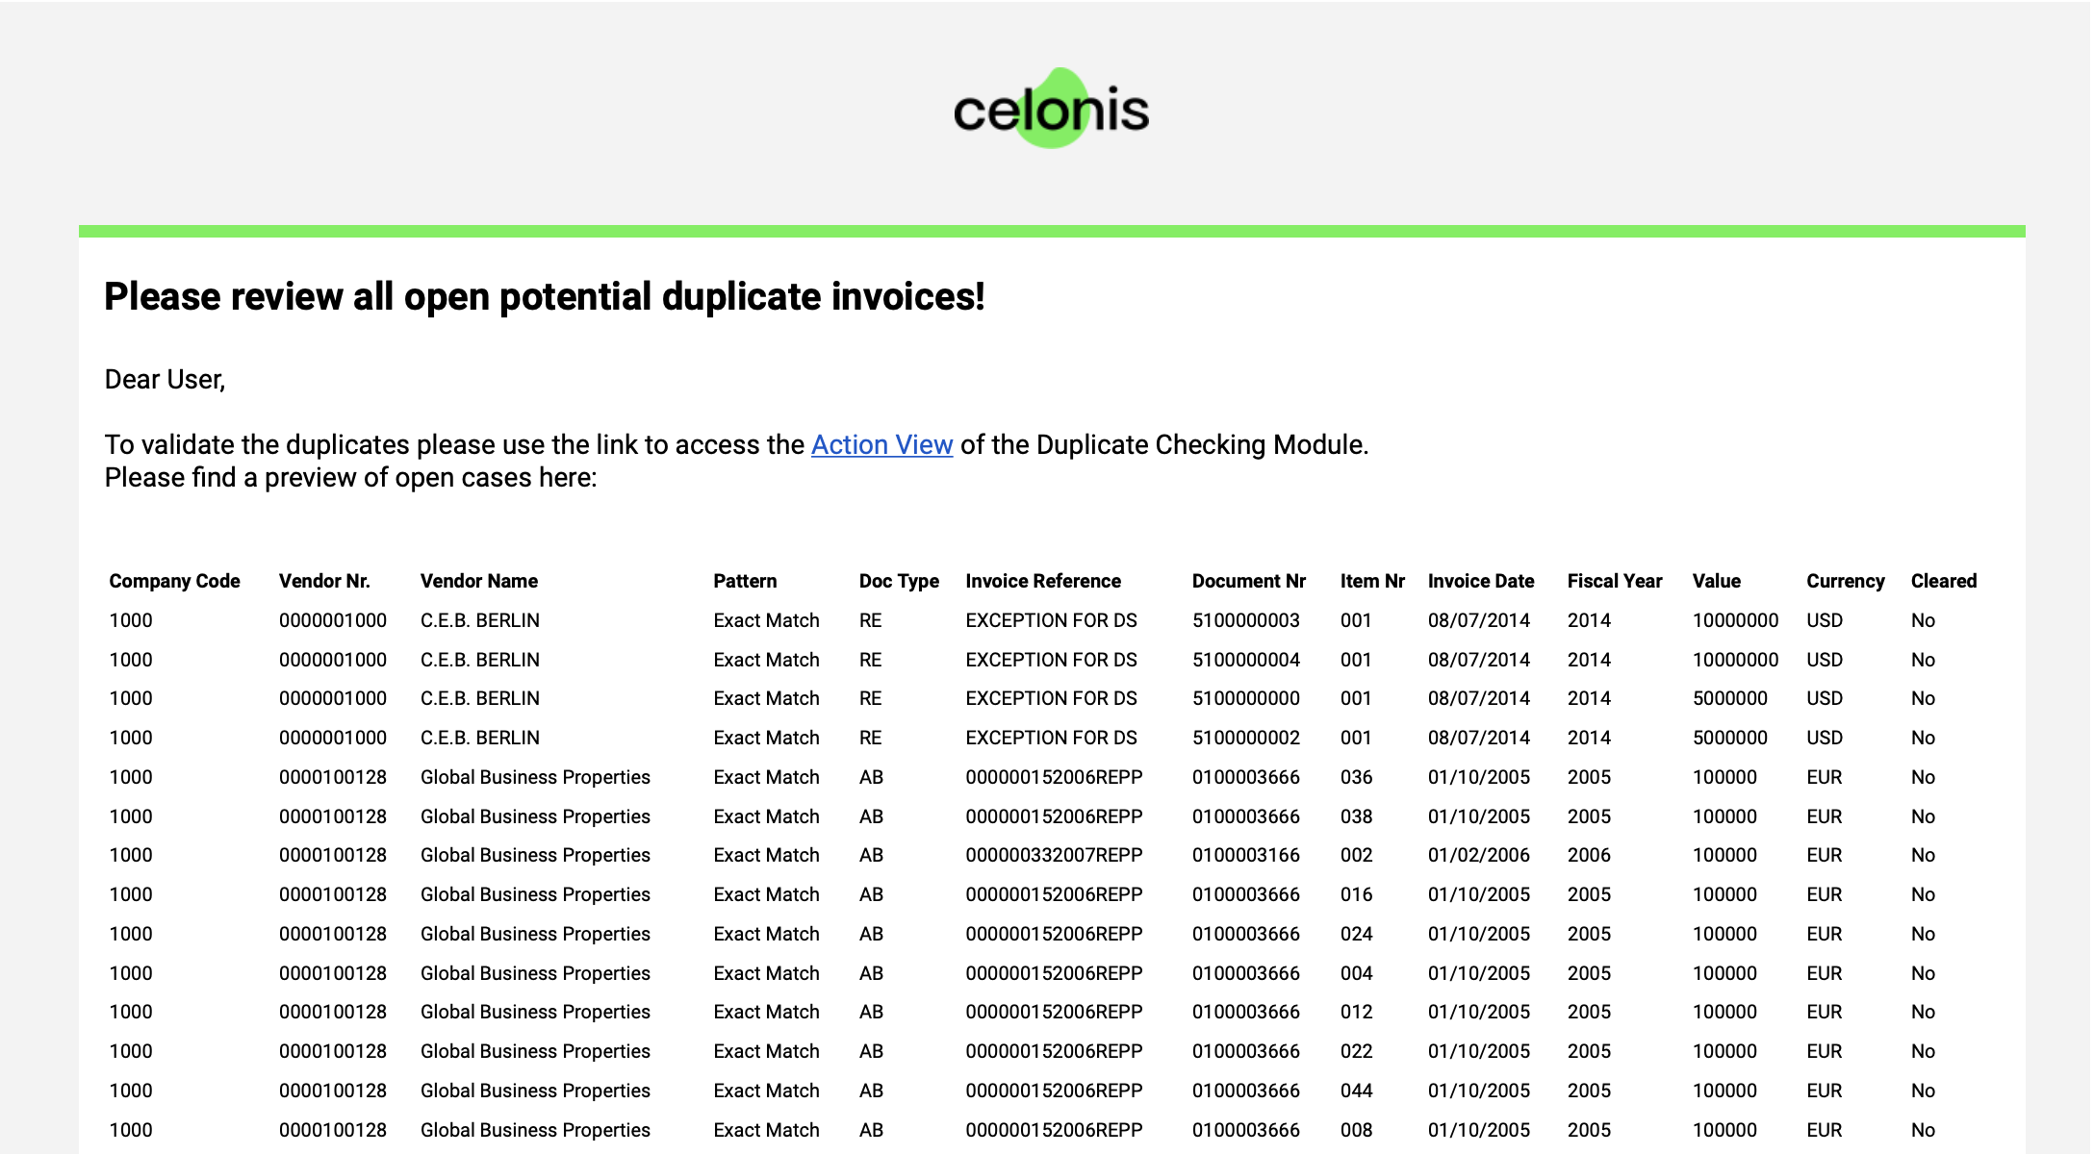2094x1154 pixels.
Task: Click item number 004
Action: (x=1356, y=973)
